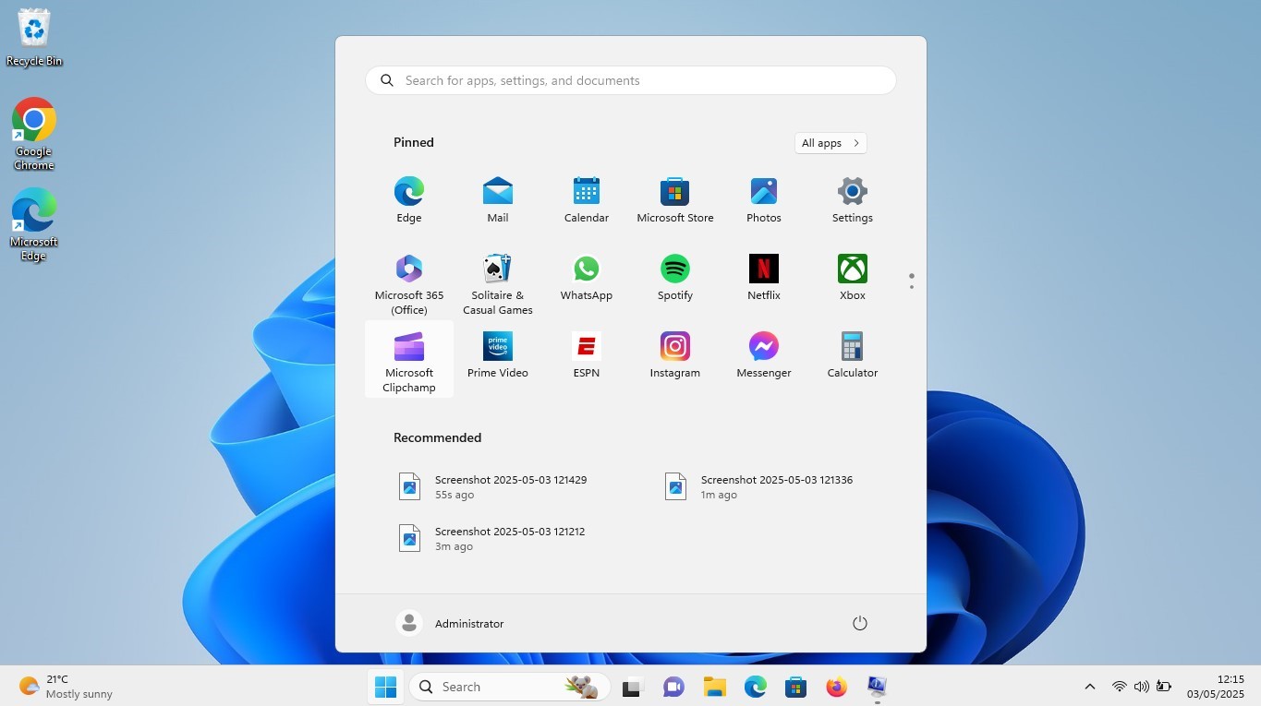
Task: Open Microsoft Store from taskbar
Action: coord(795,687)
